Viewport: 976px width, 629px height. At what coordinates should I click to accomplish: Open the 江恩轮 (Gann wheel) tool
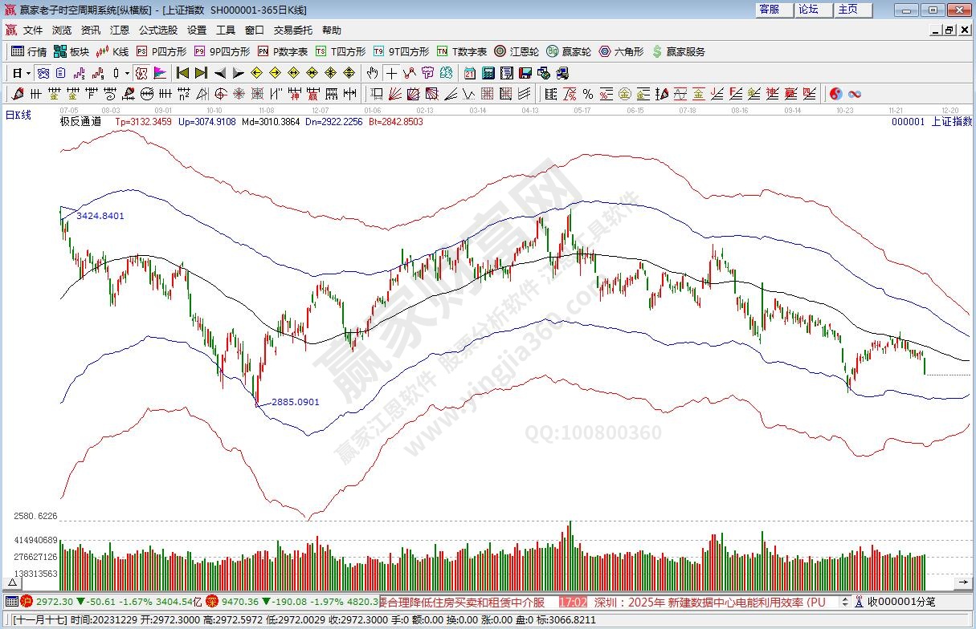517,51
